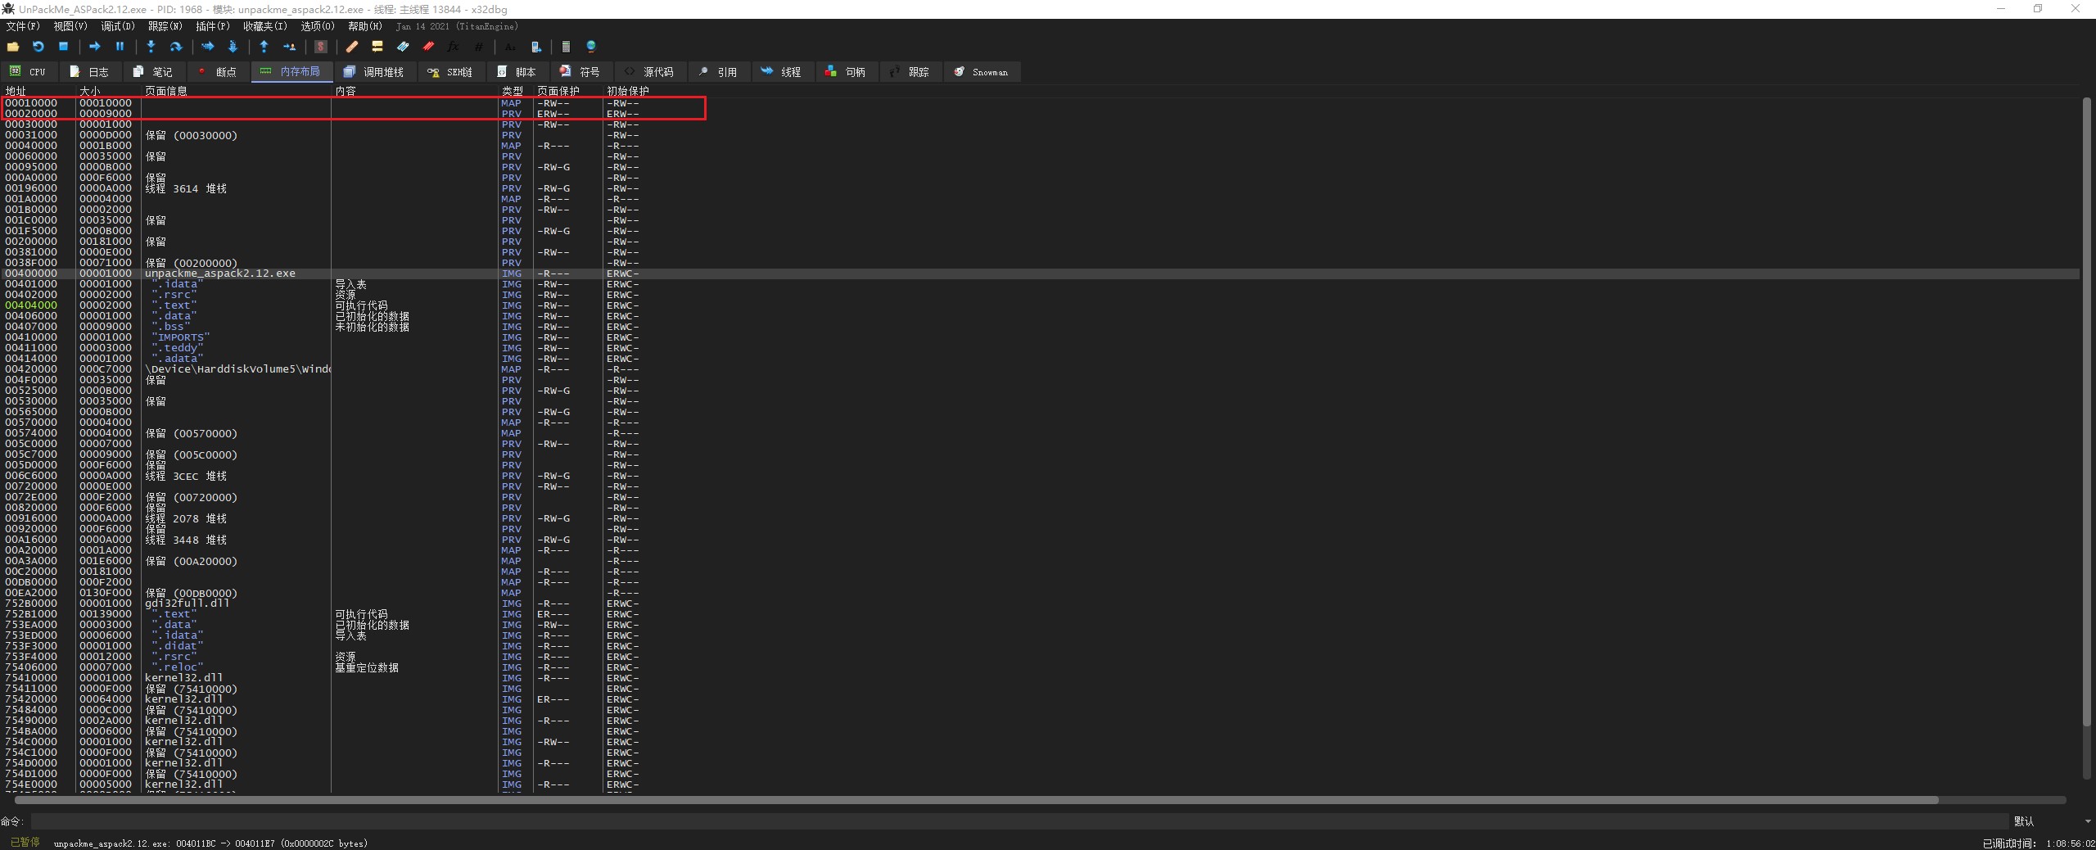The height and width of the screenshot is (850, 2096).
Task: Open the Functions fx icon
Action: coord(453,47)
